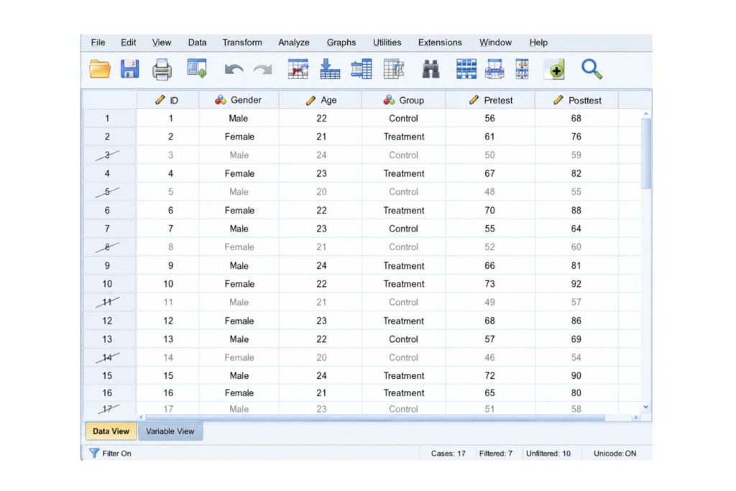Open the Graphs menu
Image resolution: width=736 pixels, height=491 pixels.
[341, 42]
